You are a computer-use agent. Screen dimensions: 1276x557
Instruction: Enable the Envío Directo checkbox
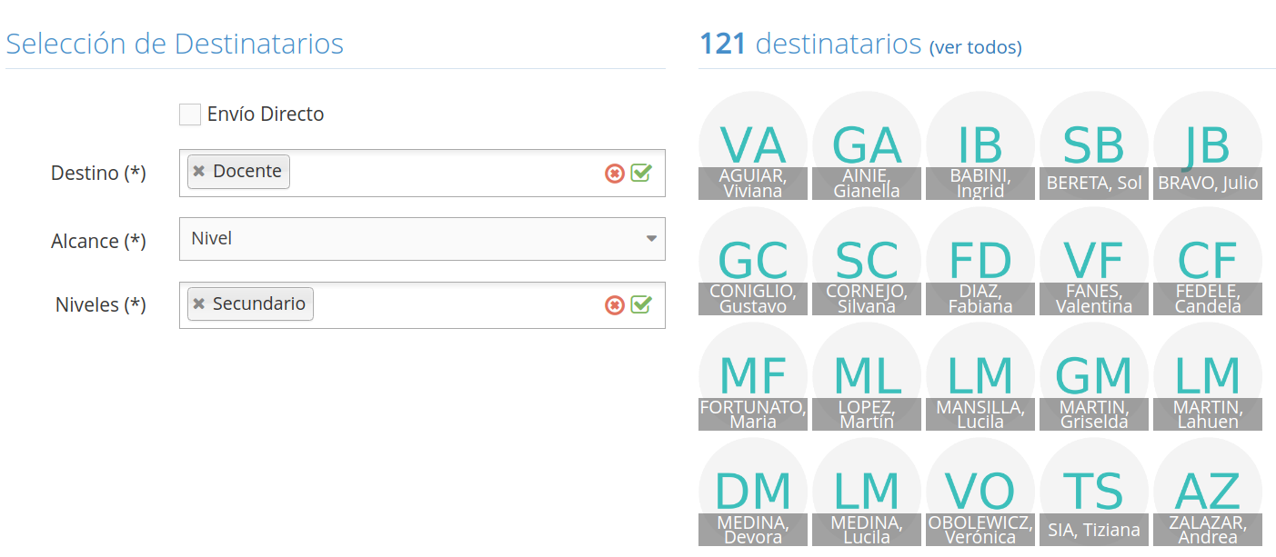click(190, 114)
